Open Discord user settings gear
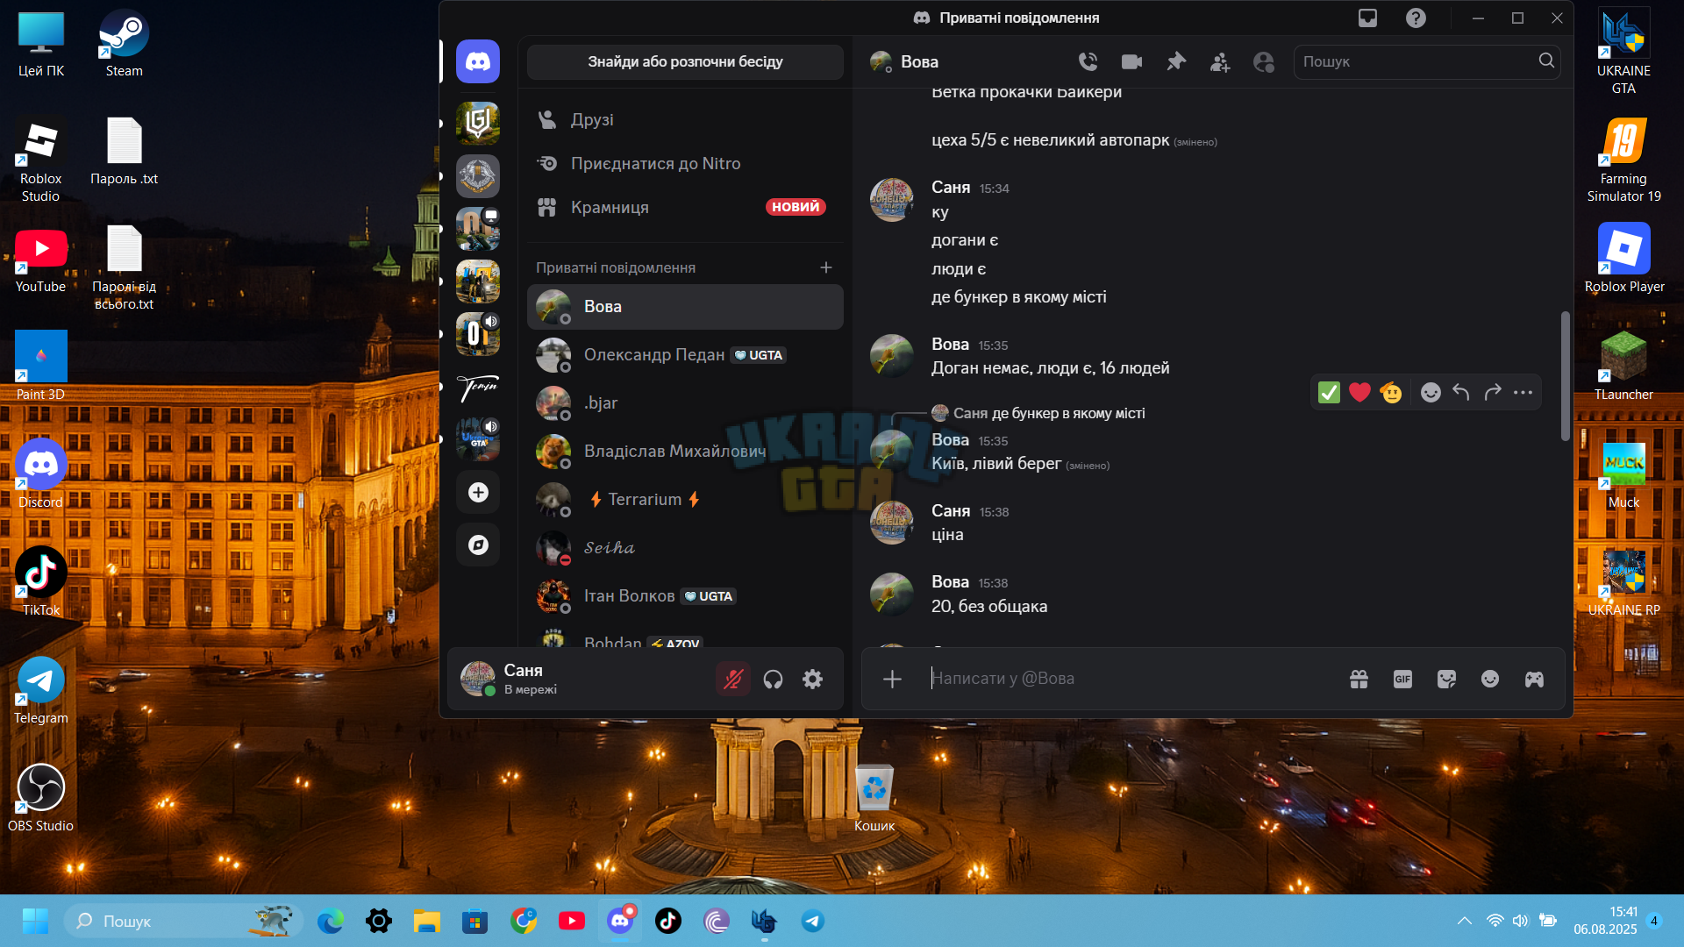 point(813,679)
